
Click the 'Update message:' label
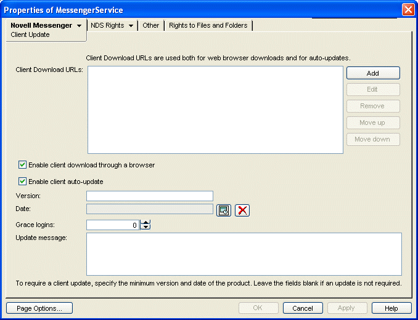41,238
